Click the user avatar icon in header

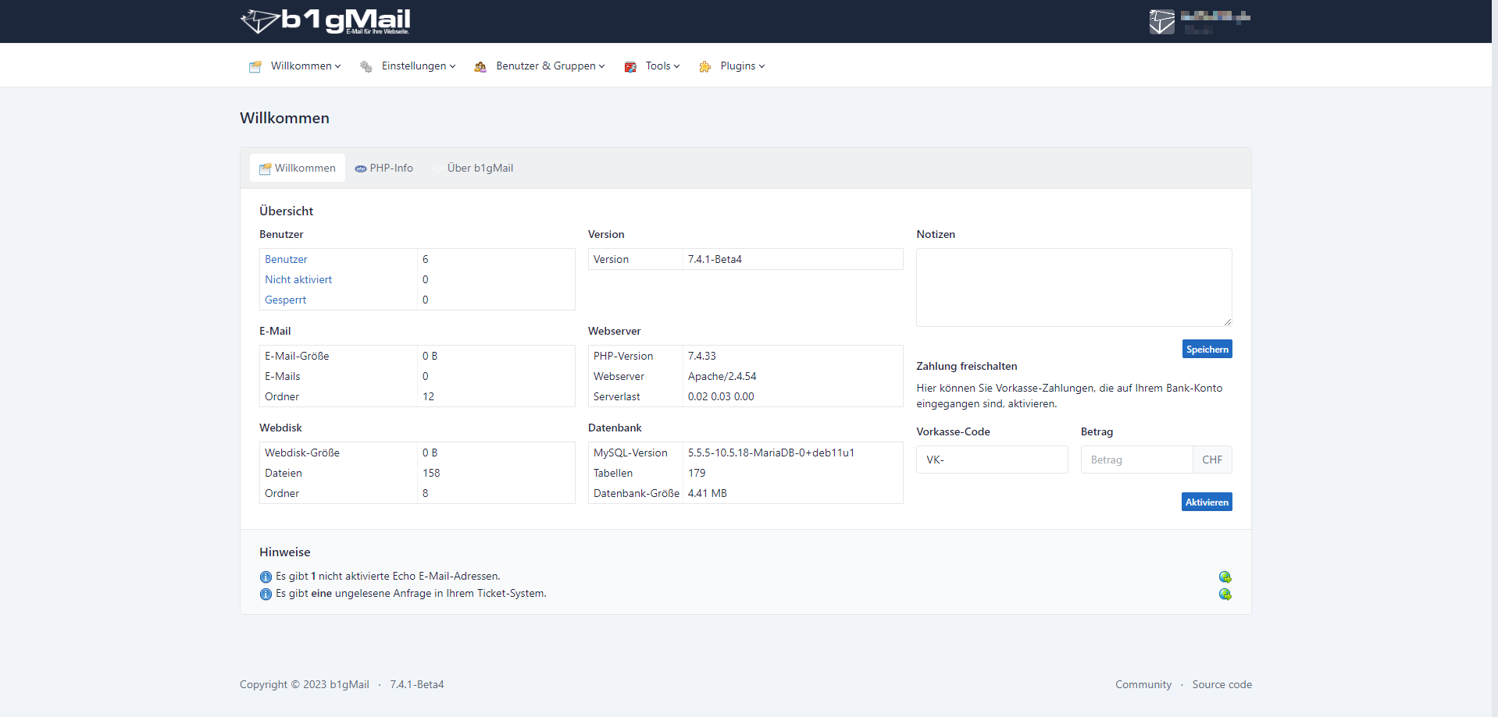pos(1161,21)
